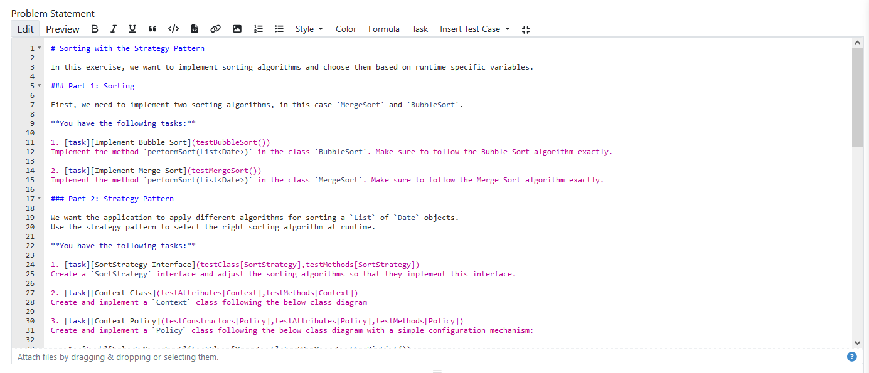Image resolution: width=869 pixels, height=373 pixels.
Task: Click the '### Part 1: Sorting' line
Action: [x=92, y=86]
